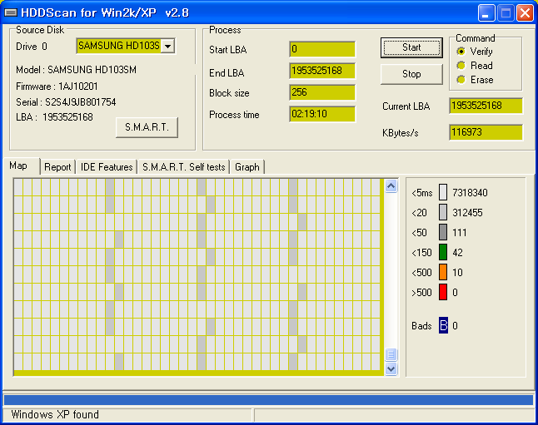
Task: Click the map scrollbar down arrow
Action: tap(391, 369)
